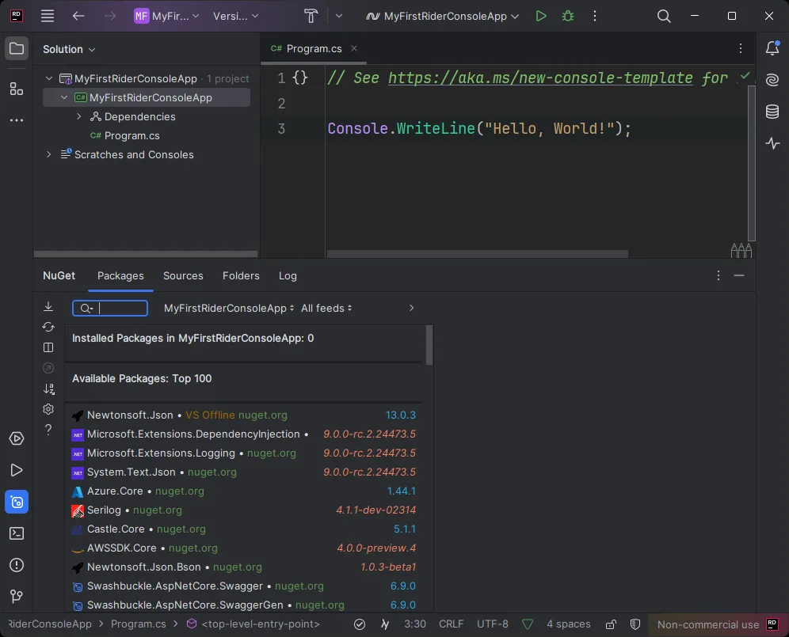Open the Problems tool window

coord(17,565)
